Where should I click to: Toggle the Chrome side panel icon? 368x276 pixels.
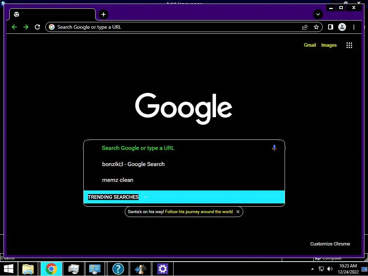click(331, 27)
